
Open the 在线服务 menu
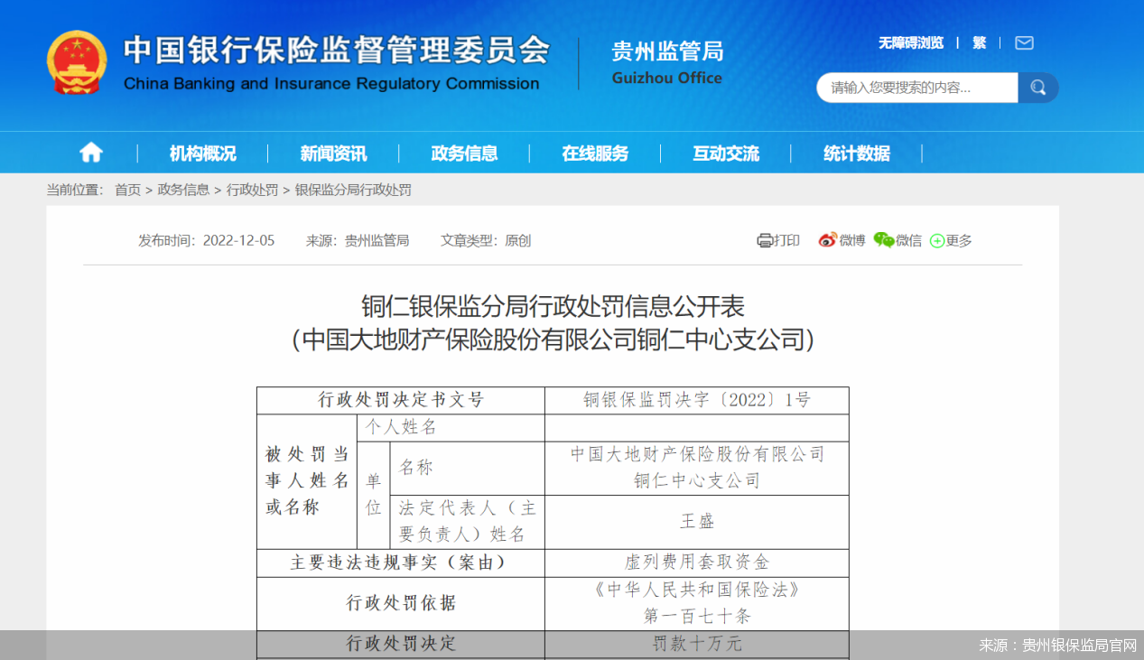tap(599, 153)
